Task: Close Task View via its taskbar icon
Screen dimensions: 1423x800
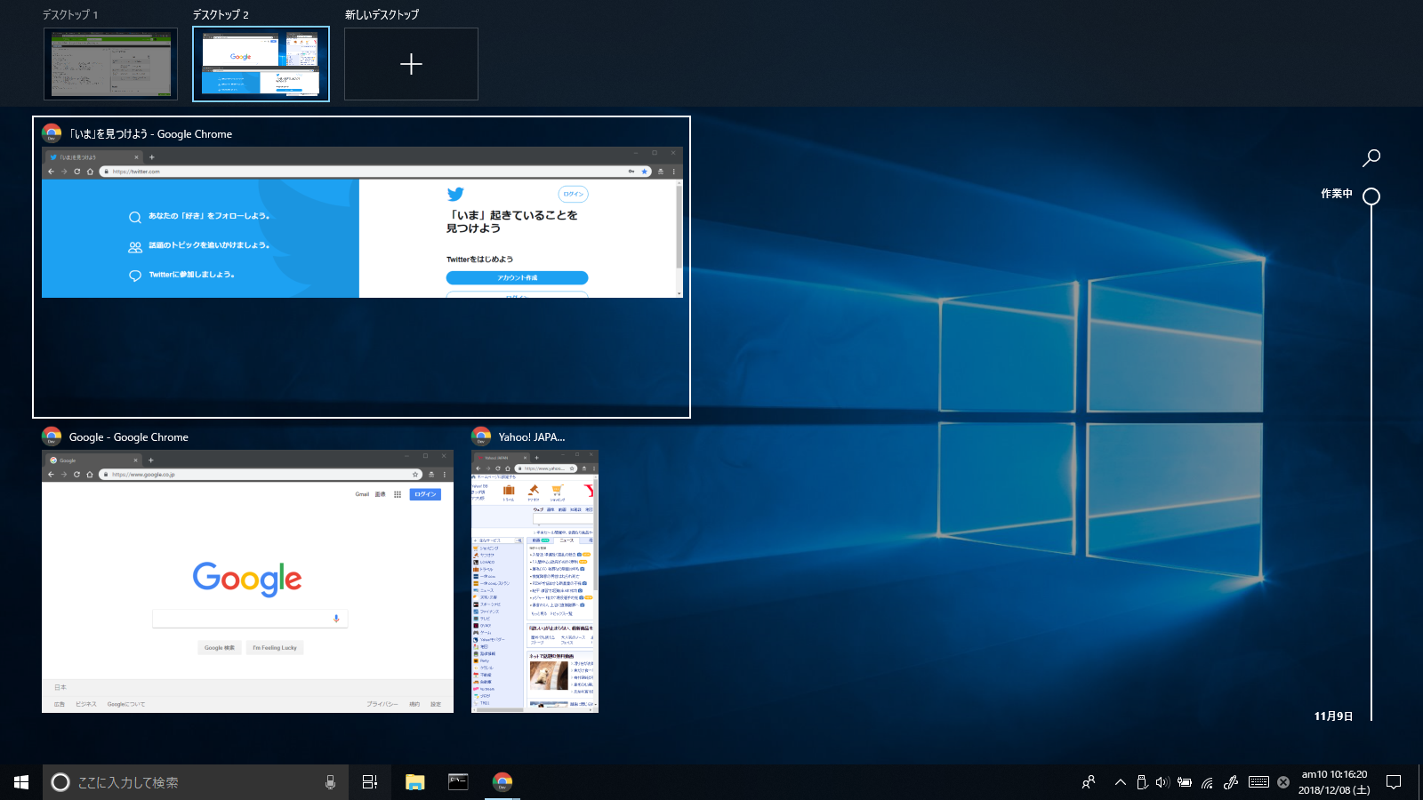Action: [x=370, y=782]
